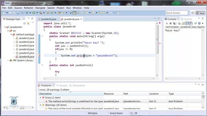
Task: Toggle the fold marker beside main method
Action: tap(42, 36)
